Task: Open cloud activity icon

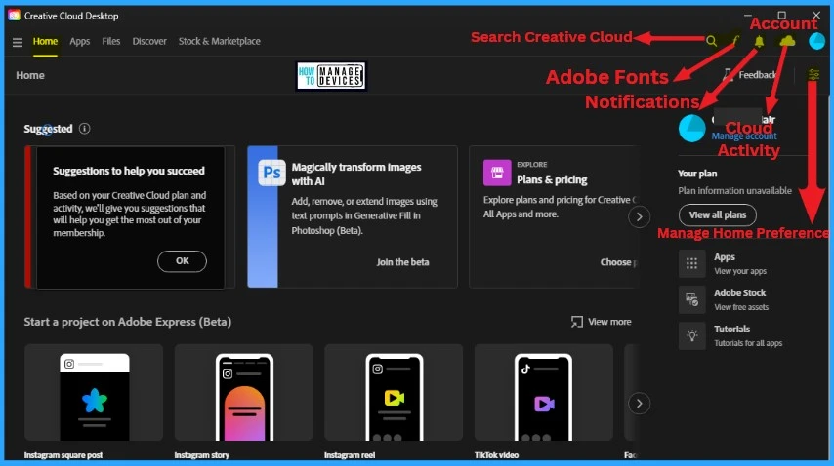Action: pos(787,41)
